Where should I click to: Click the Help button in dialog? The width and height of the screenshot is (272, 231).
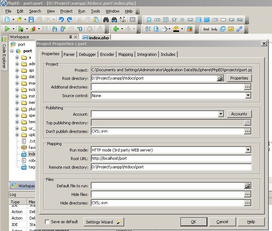coord(251,222)
